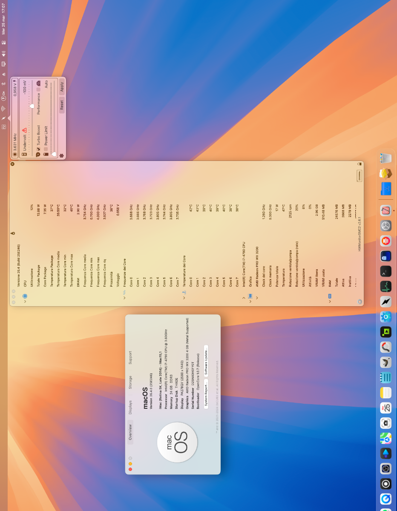Image resolution: width=397 pixels, height=511 pixels.
Task: Collapse the CPU section chevron
Action: point(25,301)
